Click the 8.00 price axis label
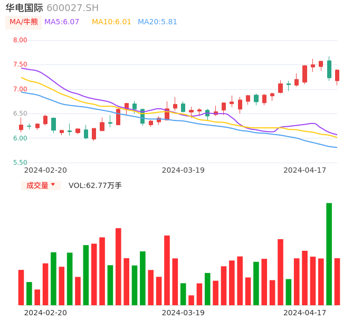Image resolution: width=362 pixels, height=320 pixels. [20, 40]
